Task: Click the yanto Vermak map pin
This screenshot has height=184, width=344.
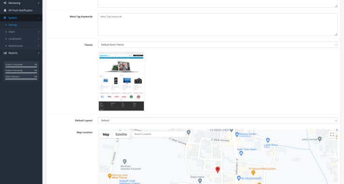Action: 320,139
